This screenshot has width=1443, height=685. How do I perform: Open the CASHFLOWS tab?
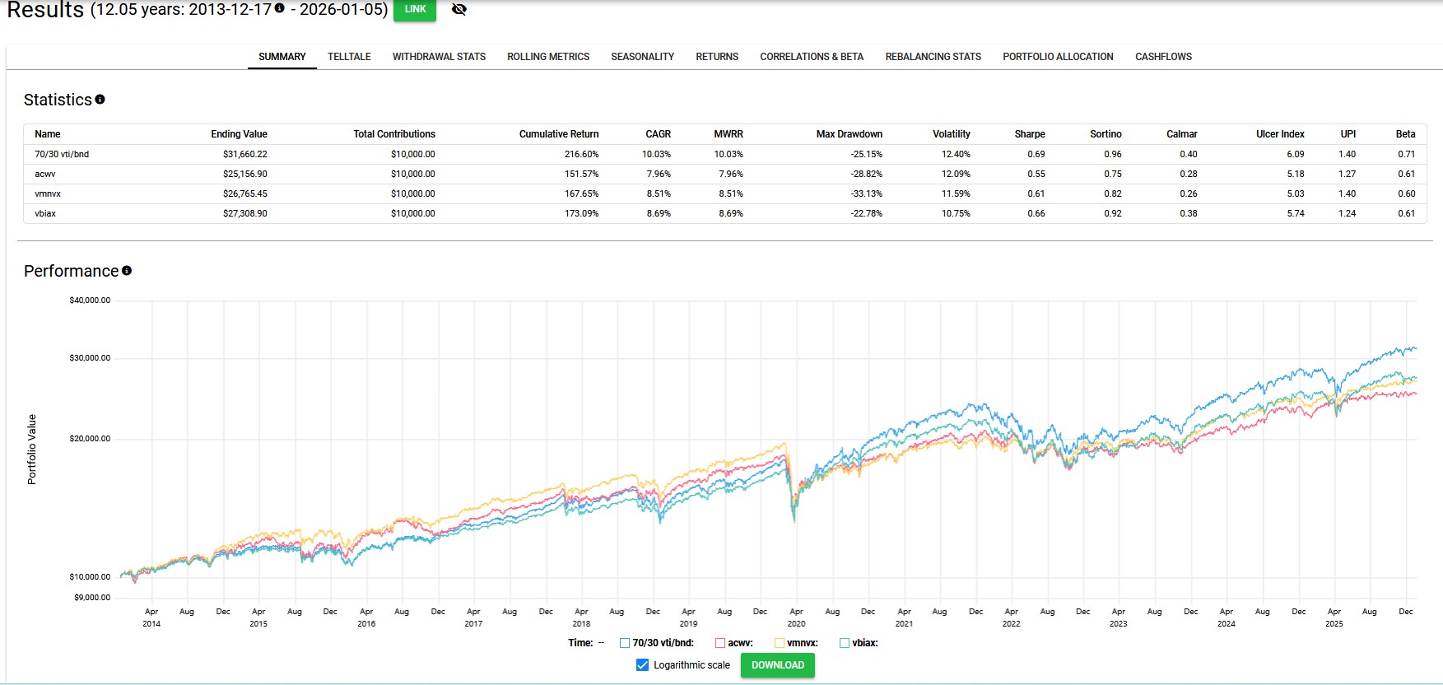point(1163,57)
